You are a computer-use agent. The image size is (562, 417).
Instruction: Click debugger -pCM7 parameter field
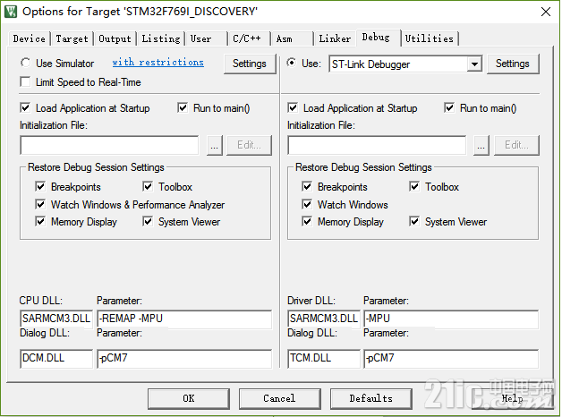click(x=451, y=359)
